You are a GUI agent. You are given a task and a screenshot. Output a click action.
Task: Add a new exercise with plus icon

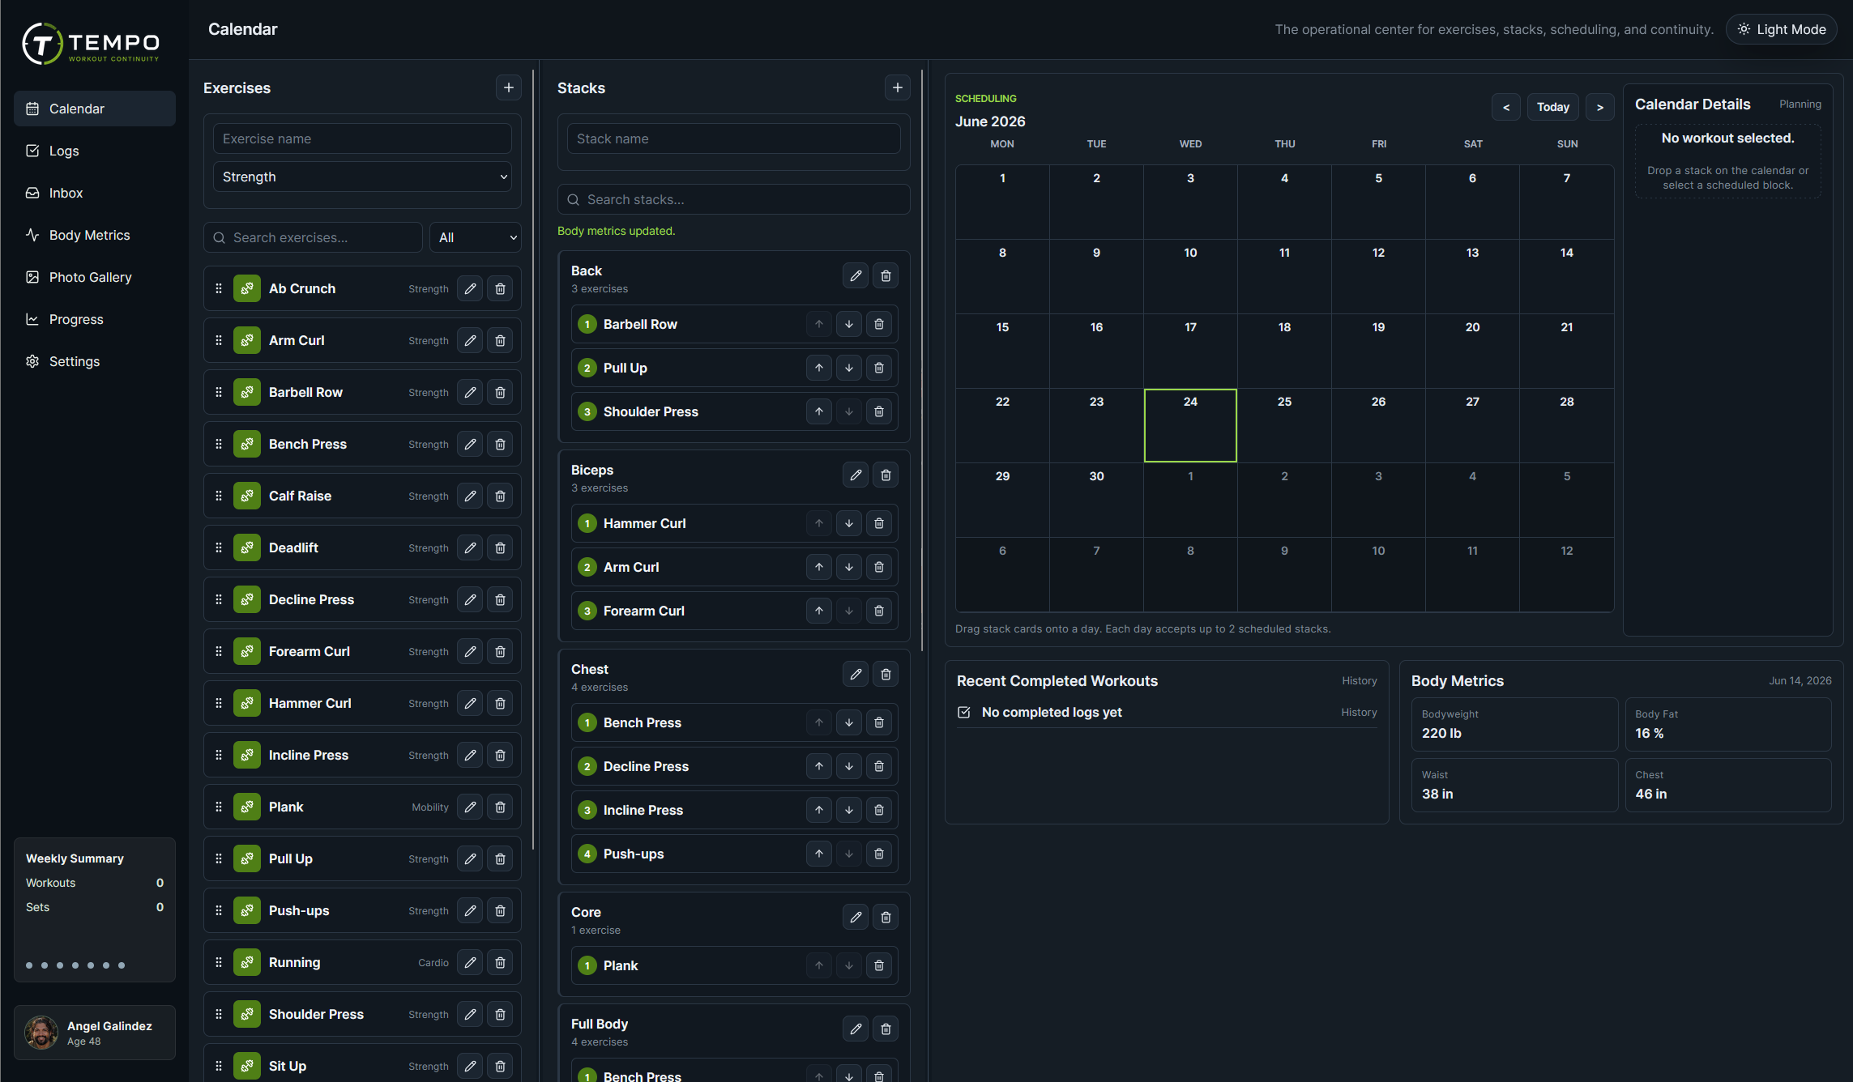pyautogui.click(x=508, y=87)
